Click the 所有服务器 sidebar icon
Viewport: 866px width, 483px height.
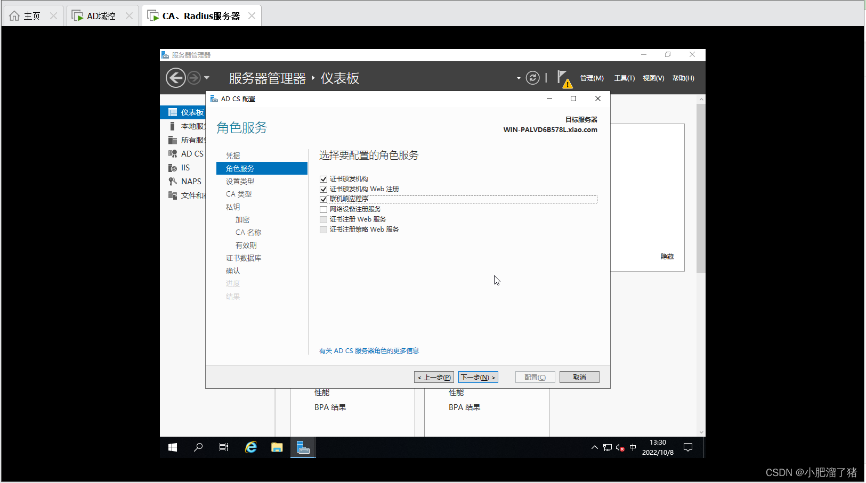pos(172,140)
